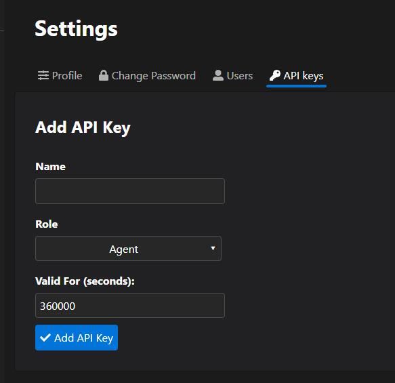
Task: Click the Settings page title
Action: [76, 29]
